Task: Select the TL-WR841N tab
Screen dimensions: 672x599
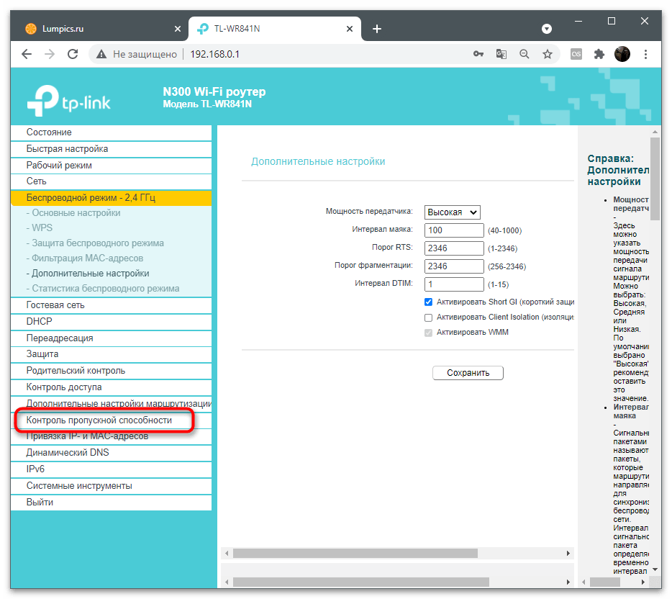Action: pos(274,29)
